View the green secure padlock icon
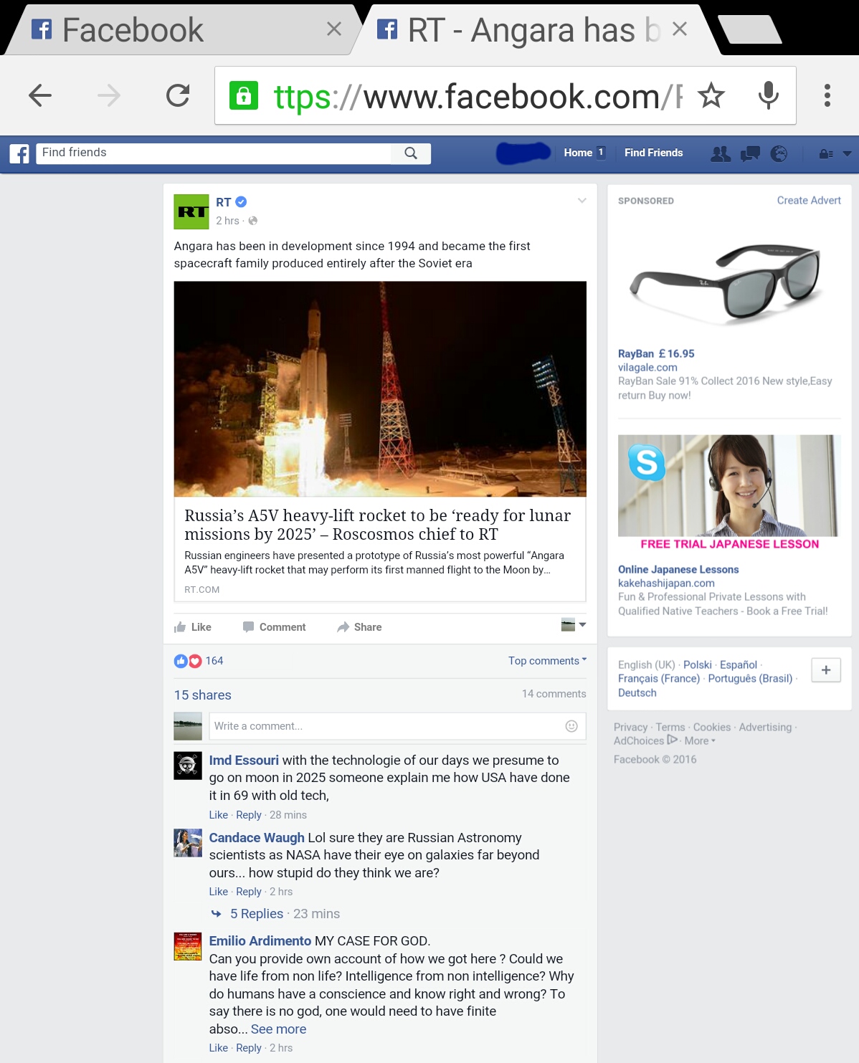The height and width of the screenshot is (1063, 859). [244, 95]
